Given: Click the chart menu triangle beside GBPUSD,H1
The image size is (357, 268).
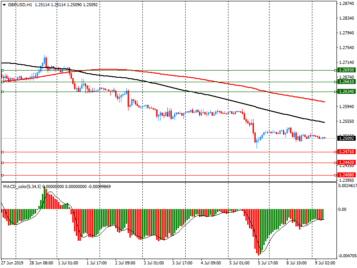Looking at the screenshot, I should tap(4, 5).
